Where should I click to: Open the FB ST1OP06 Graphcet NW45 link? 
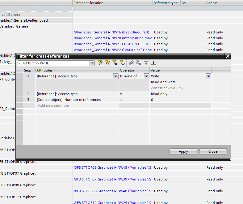[112, 167]
